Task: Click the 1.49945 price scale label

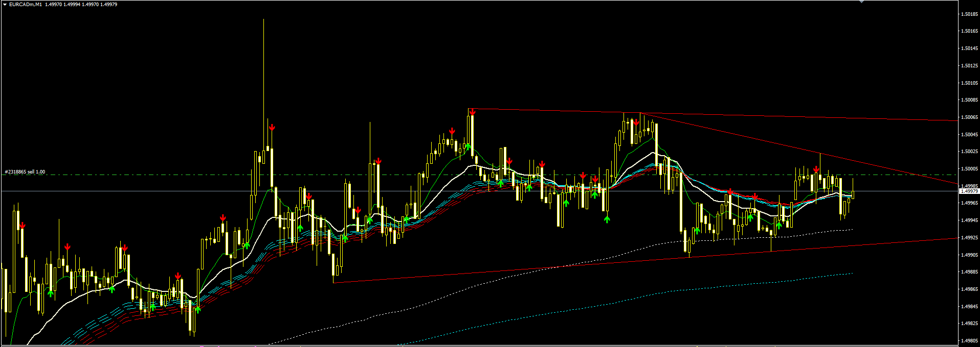Action: tap(970, 220)
